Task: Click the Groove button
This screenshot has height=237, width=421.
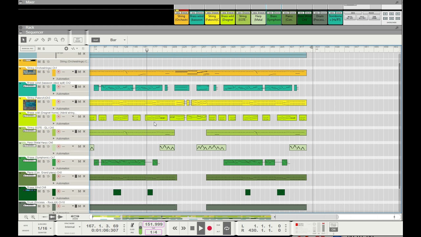Action: click(x=26, y=231)
